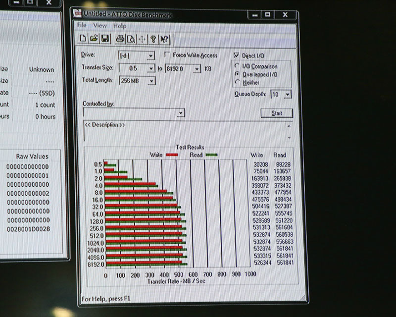
Task: Enable Force Write Access
Action: click(167, 54)
